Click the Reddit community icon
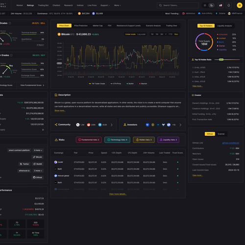The width and height of the screenshot is (245, 245). click(x=89, y=125)
